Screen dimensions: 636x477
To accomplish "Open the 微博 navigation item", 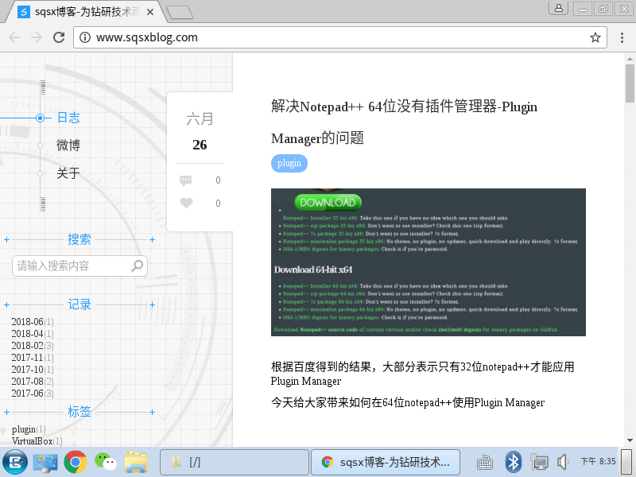I will pyautogui.click(x=68, y=145).
